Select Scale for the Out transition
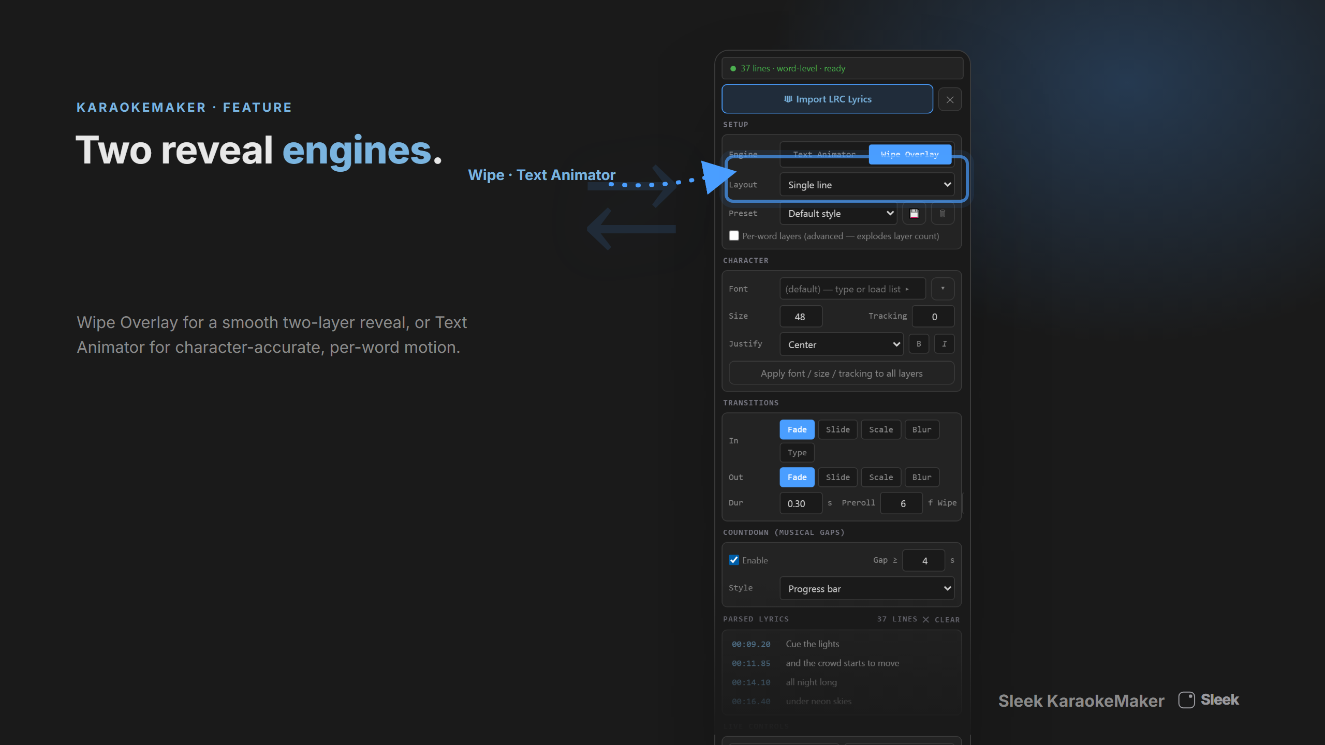Screen dimensions: 1325x745 point(881,477)
